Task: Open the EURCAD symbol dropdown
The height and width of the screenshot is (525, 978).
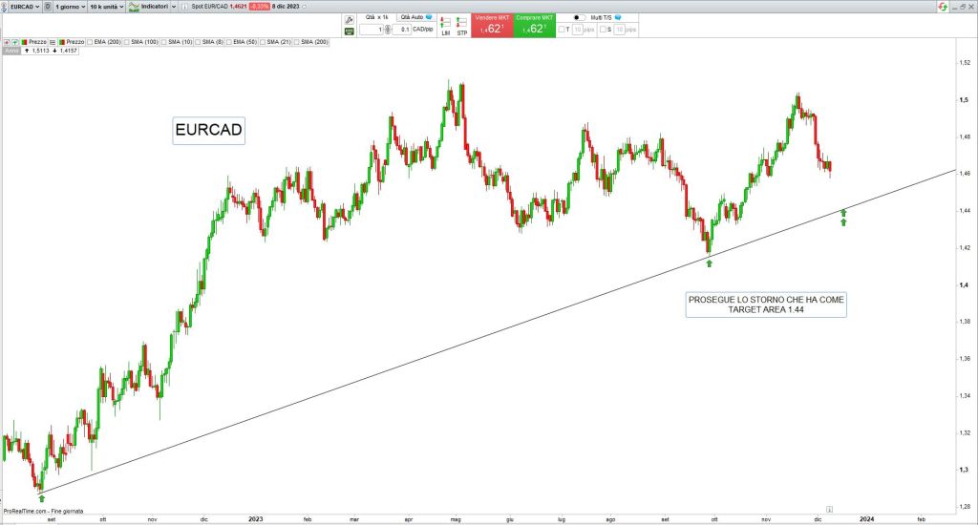Action: 26,7
